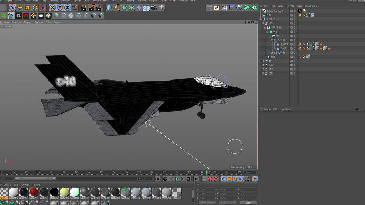The height and width of the screenshot is (205, 365).
Task: Add Octane area light icon
Action: pyautogui.click(x=41, y=15)
